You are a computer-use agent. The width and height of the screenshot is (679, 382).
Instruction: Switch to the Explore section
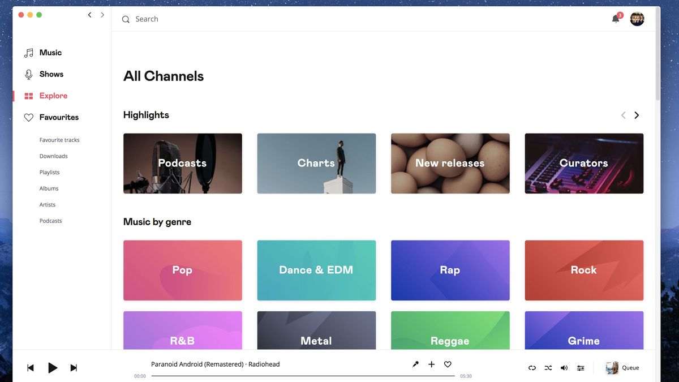pos(54,96)
